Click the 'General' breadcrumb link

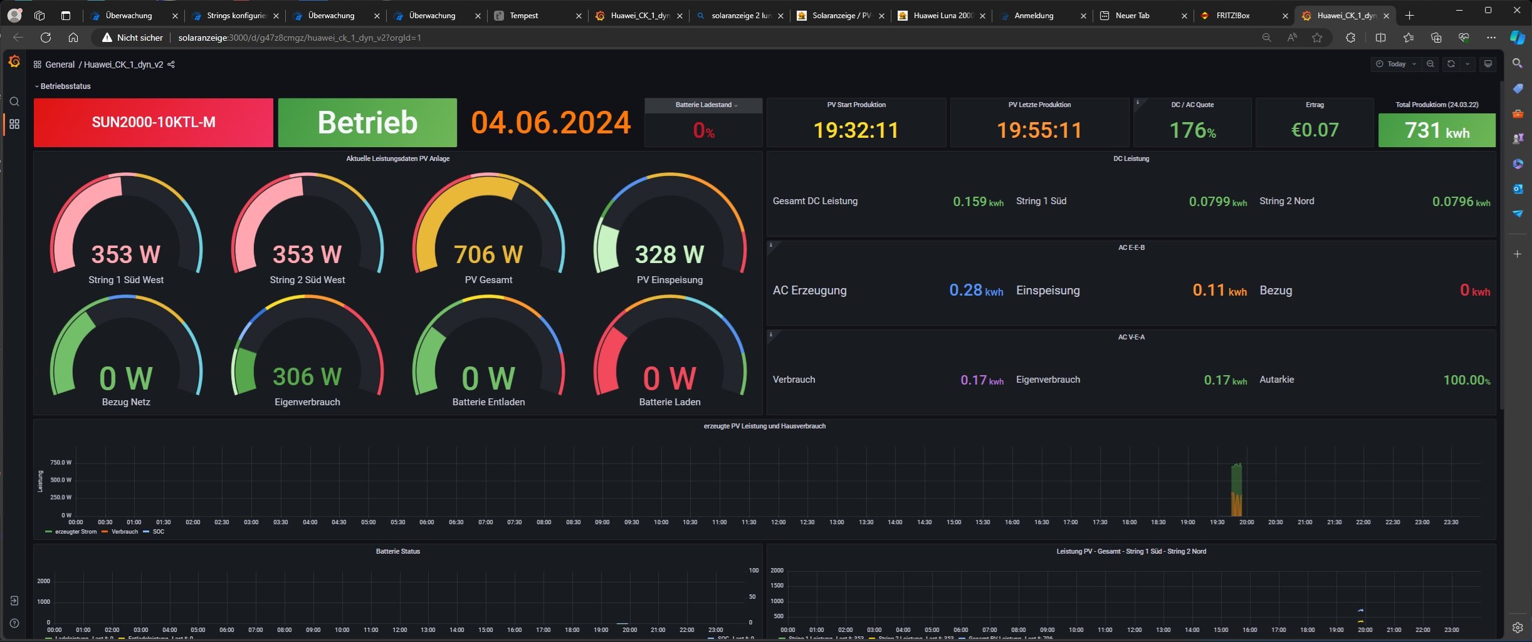tap(60, 65)
